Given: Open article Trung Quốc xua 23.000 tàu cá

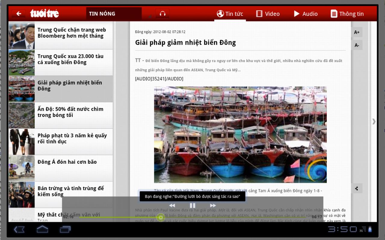Looking at the screenshot, I should [x=60, y=62].
